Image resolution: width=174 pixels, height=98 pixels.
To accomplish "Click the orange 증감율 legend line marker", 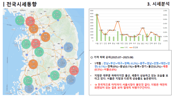I will (x=131, y=48).
